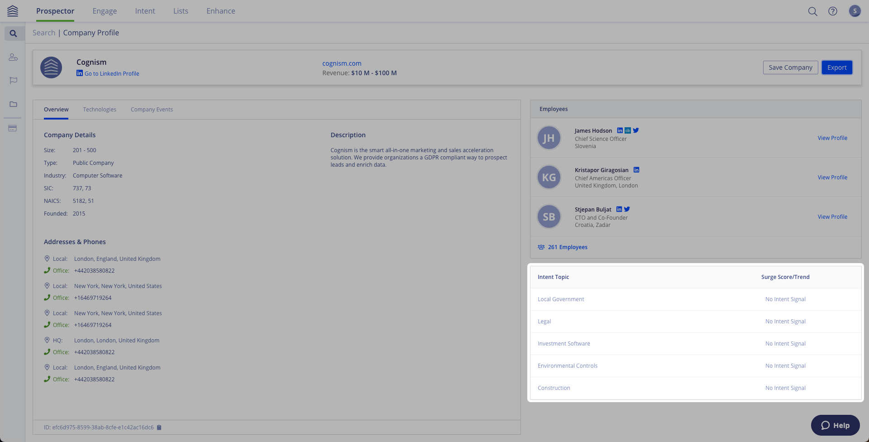The height and width of the screenshot is (442, 869).
Task: Click the name Stjepan Buljat
Action: tap(593, 210)
